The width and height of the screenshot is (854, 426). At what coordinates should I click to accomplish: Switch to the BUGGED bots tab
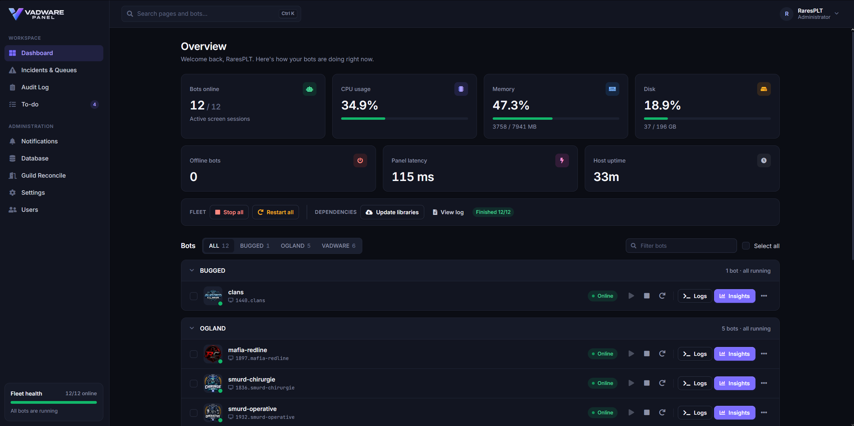pos(255,246)
